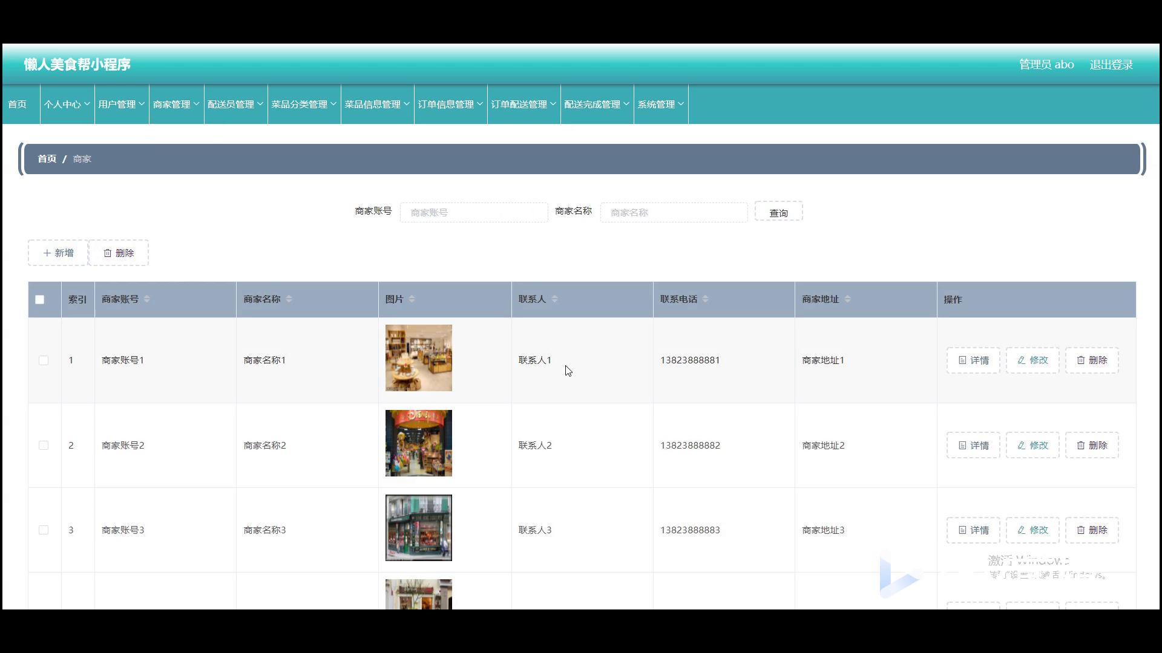Click 退出登录 link at top right

point(1111,65)
